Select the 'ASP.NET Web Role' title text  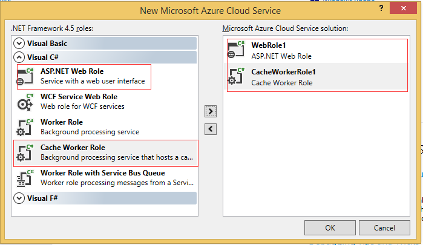(72, 71)
